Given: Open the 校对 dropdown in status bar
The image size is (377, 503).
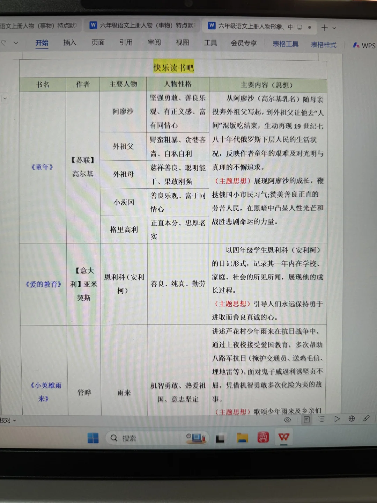Looking at the screenshot, I should (8, 421).
